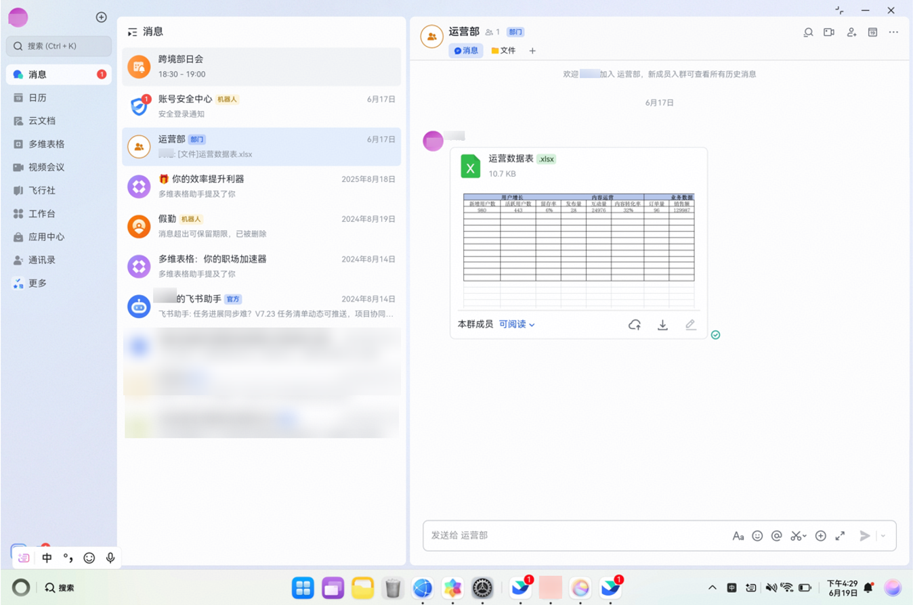Switch to the 消息 tab in chat
The height and width of the screenshot is (605, 913).
point(466,51)
